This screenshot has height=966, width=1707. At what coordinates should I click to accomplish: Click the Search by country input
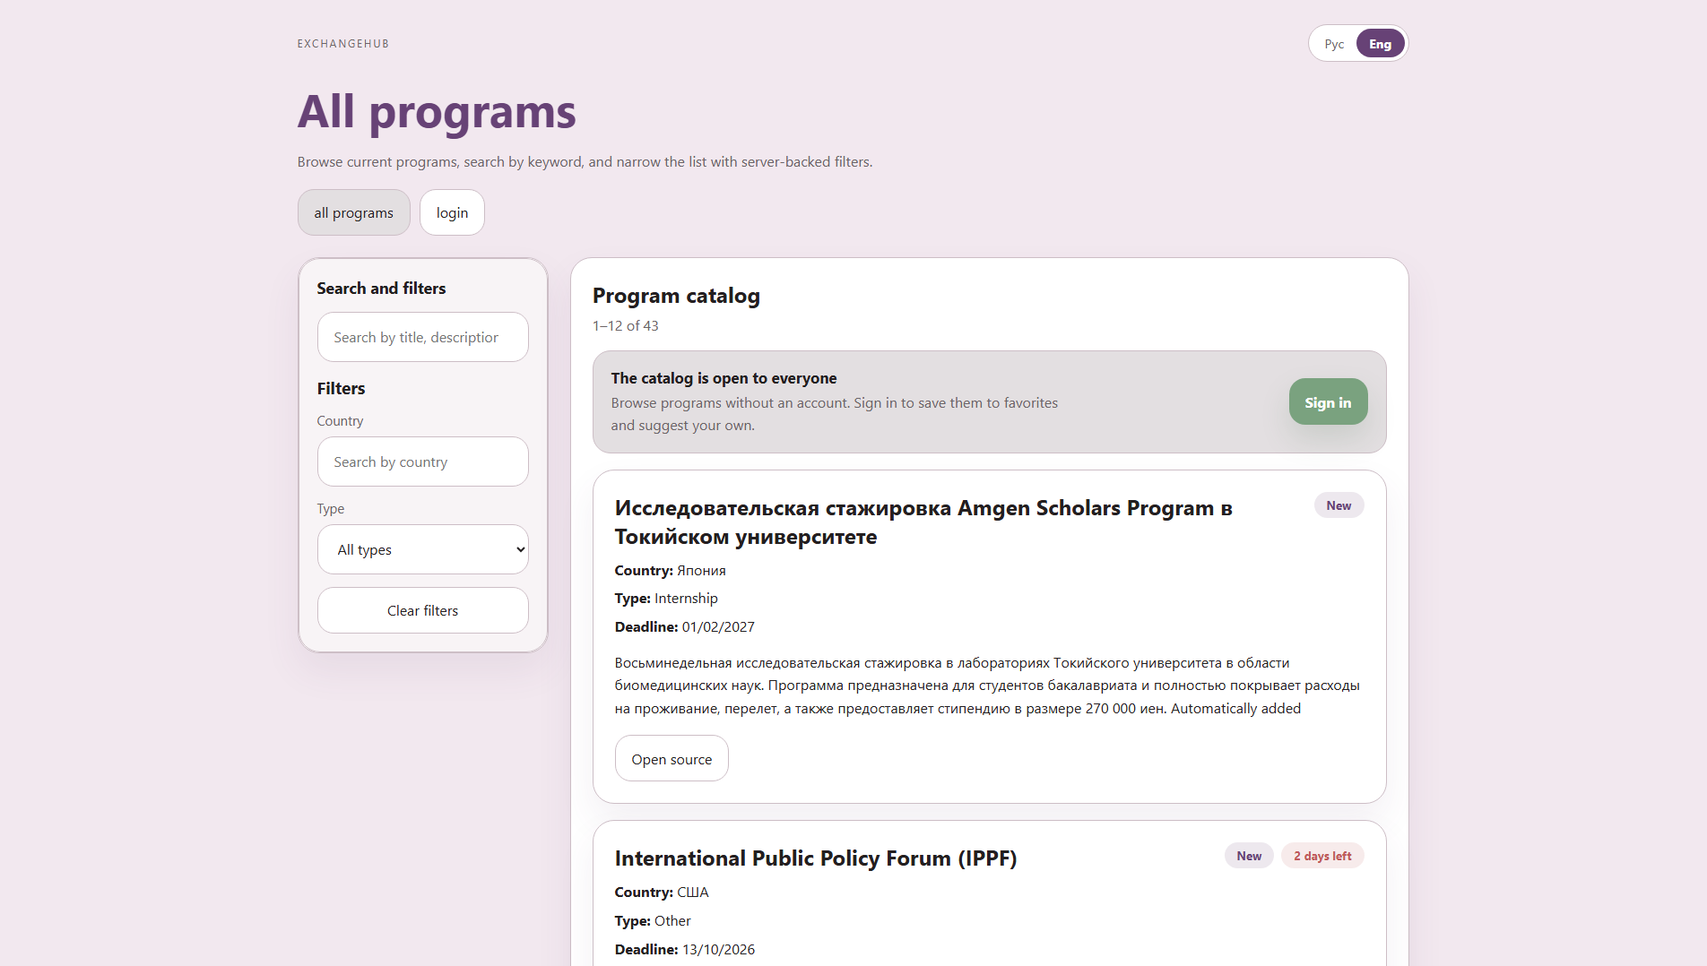[x=422, y=461]
